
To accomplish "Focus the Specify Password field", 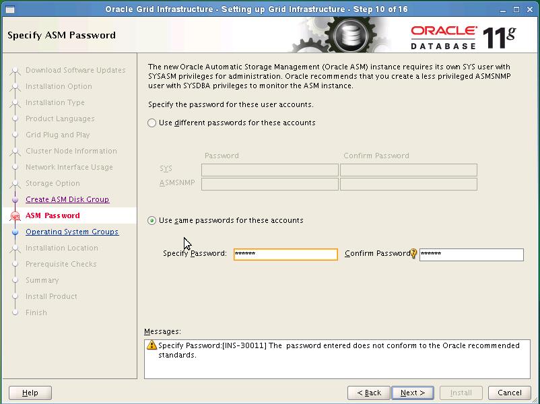I will (285, 254).
